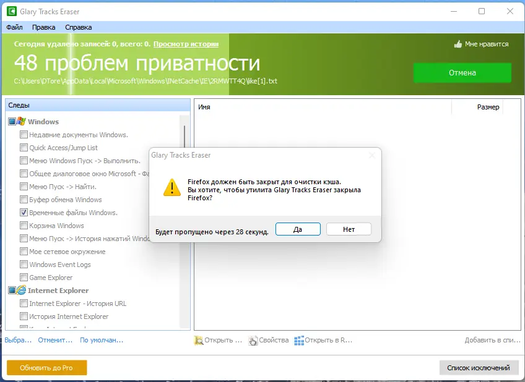Click the По умолчан... link
Image resolution: width=525 pixels, height=382 pixels.
102,340
